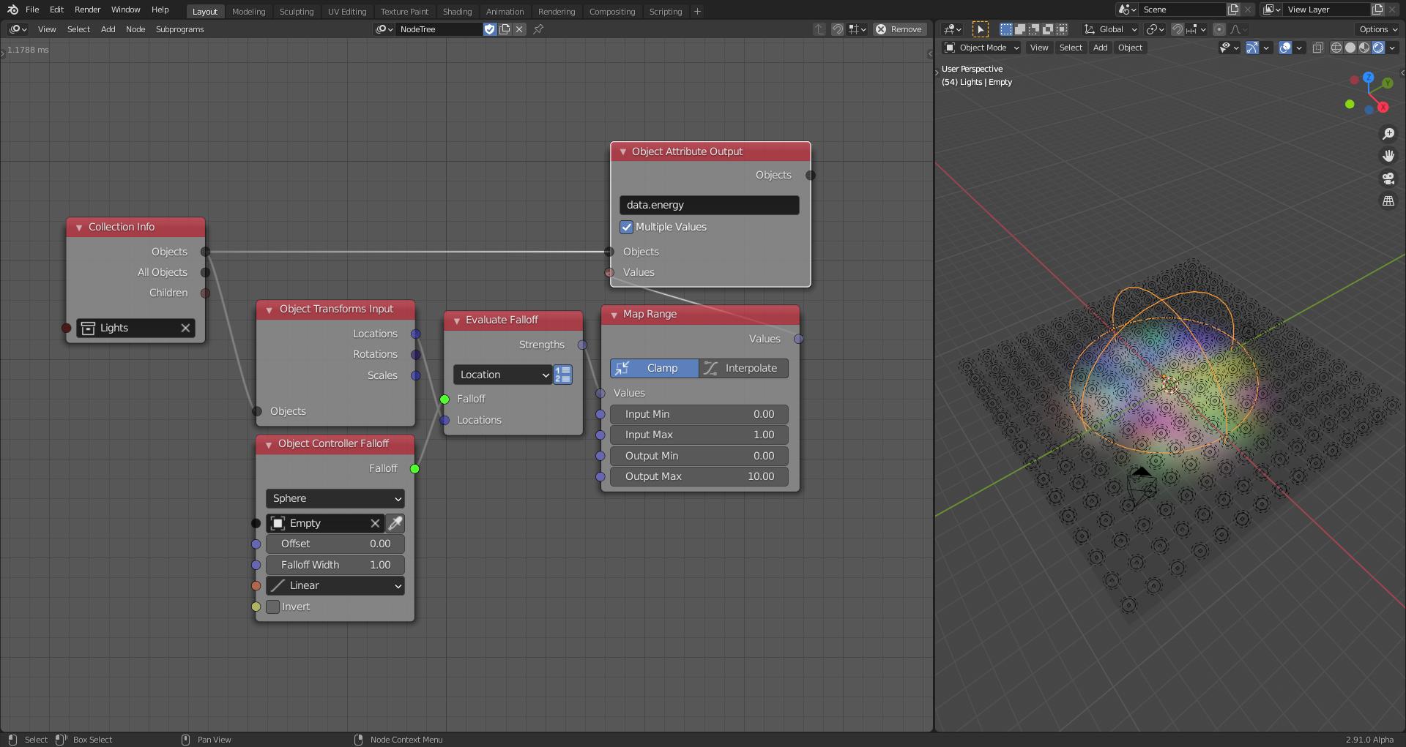Toggle the Multiple Values checkbox
This screenshot has height=747, width=1406.
coord(627,227)
